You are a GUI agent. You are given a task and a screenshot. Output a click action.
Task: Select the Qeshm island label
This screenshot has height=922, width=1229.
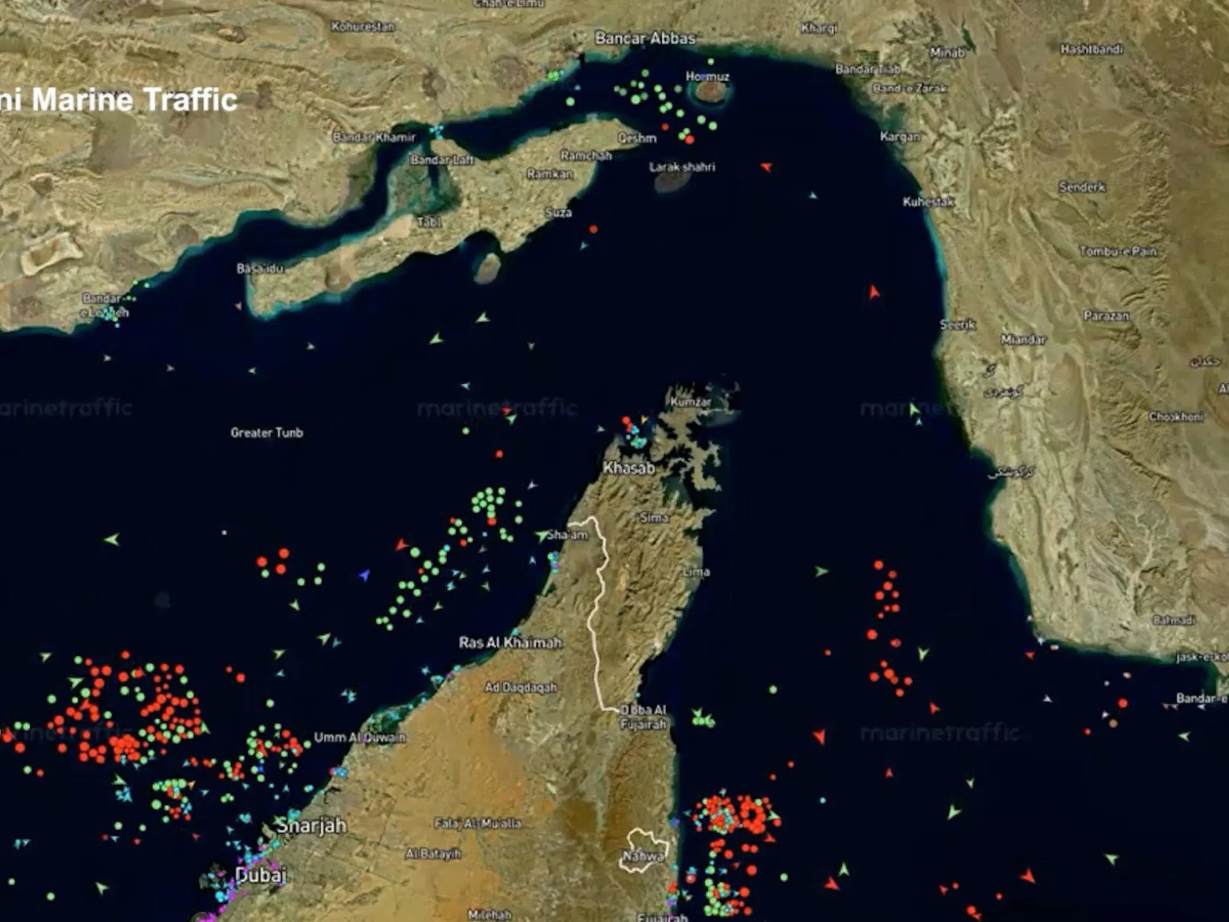(x=637, y=138)
